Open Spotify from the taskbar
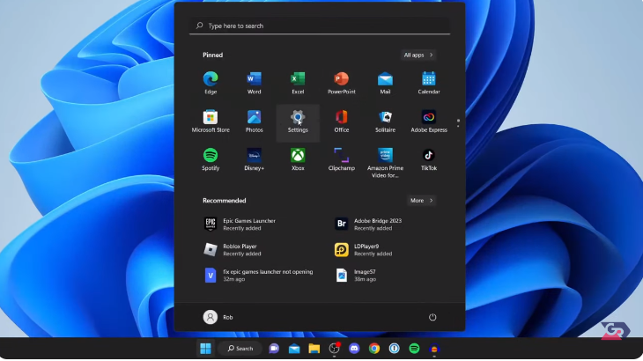 pos(414,349)
